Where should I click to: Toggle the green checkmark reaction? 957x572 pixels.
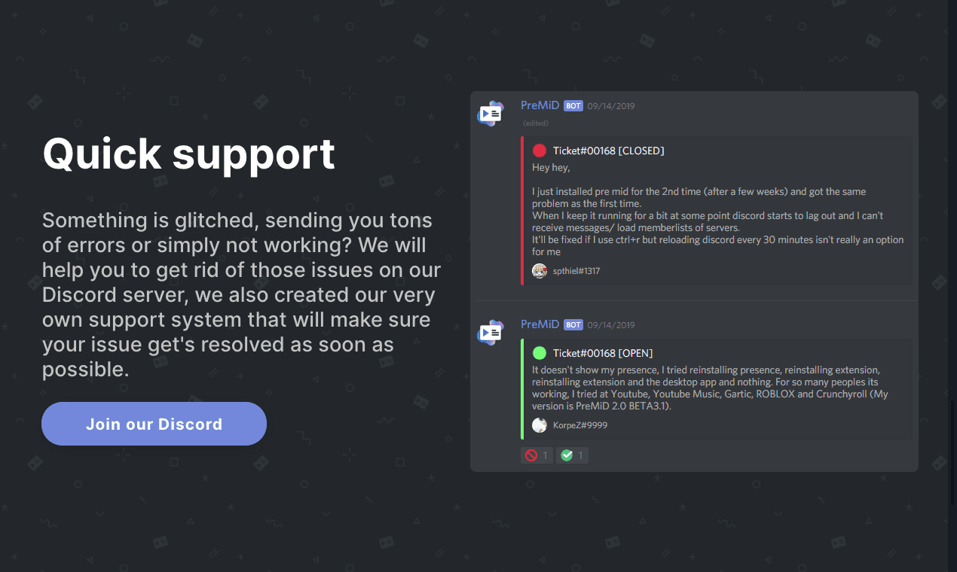[x=572, y=455]
